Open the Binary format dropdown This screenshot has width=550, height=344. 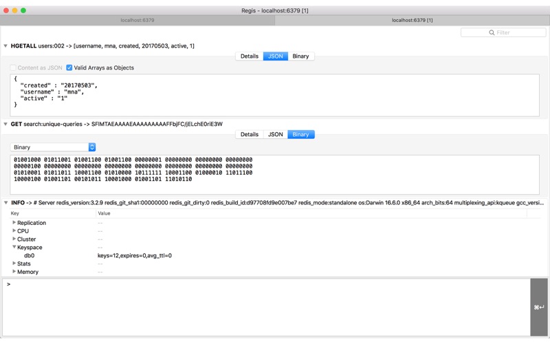pyautogui.click(x=53, y=147)
